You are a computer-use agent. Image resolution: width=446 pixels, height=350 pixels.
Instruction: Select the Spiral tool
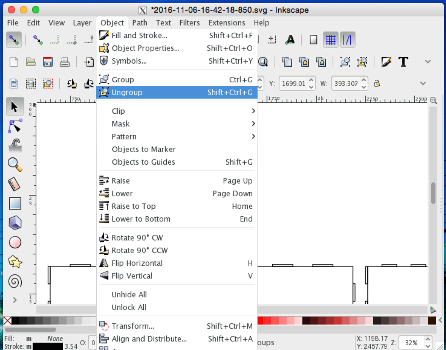pyautogui.click(x=15, y=281)
